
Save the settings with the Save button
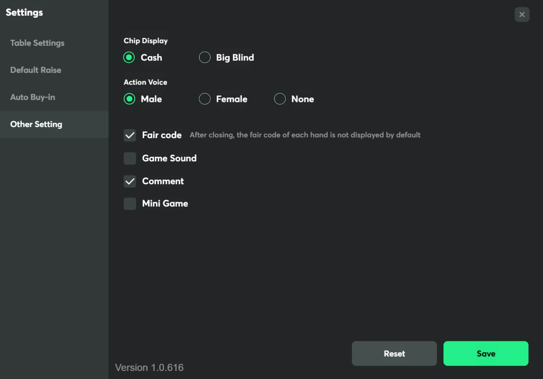[485, 354]
